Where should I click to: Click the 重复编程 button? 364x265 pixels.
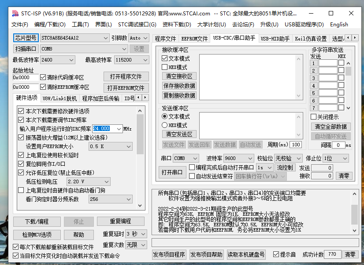pyautogui.click(x=120, y=221)
